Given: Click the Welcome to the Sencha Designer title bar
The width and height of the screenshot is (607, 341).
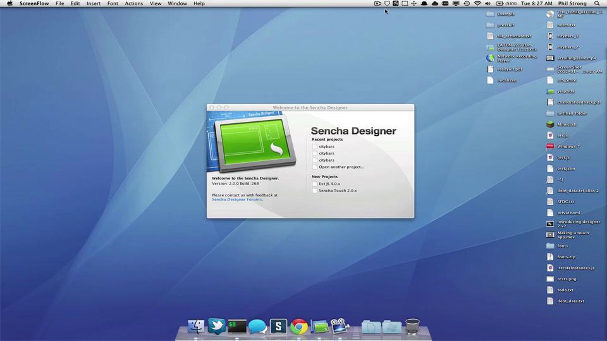Looking at the screenshot, I should 310,108.
